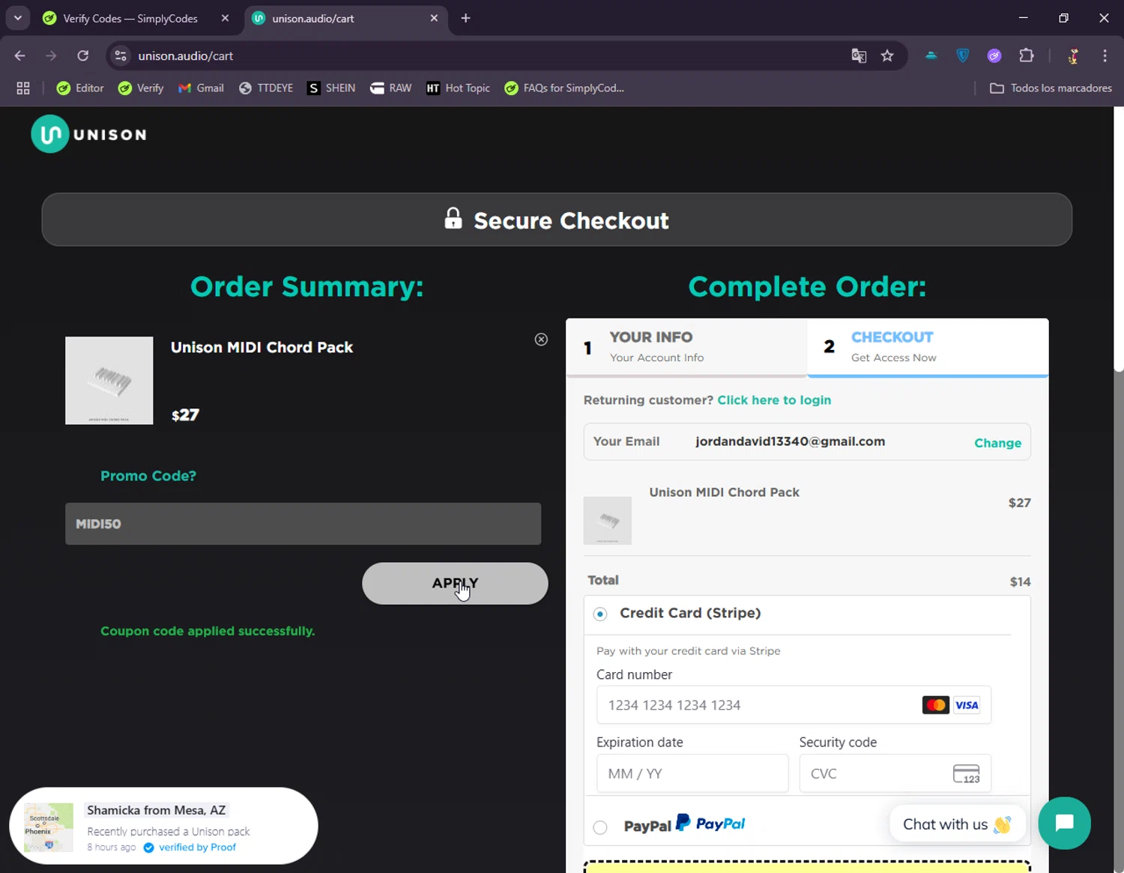Click the map thumbnail in purchase notification
1124x873 pixels.
click(49, 827)
